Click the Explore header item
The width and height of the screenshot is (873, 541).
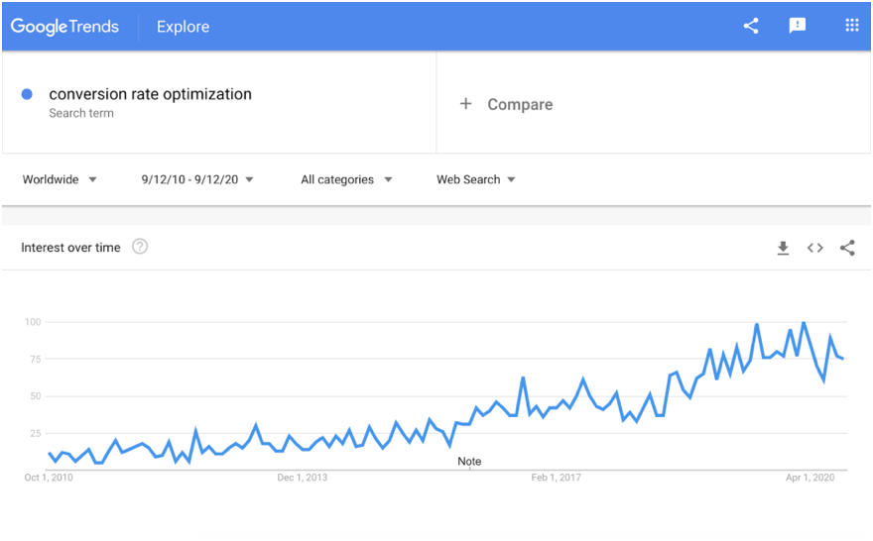(184, 27)
